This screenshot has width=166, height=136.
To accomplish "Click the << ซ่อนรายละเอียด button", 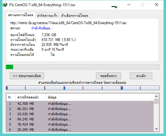I will 27,76.
